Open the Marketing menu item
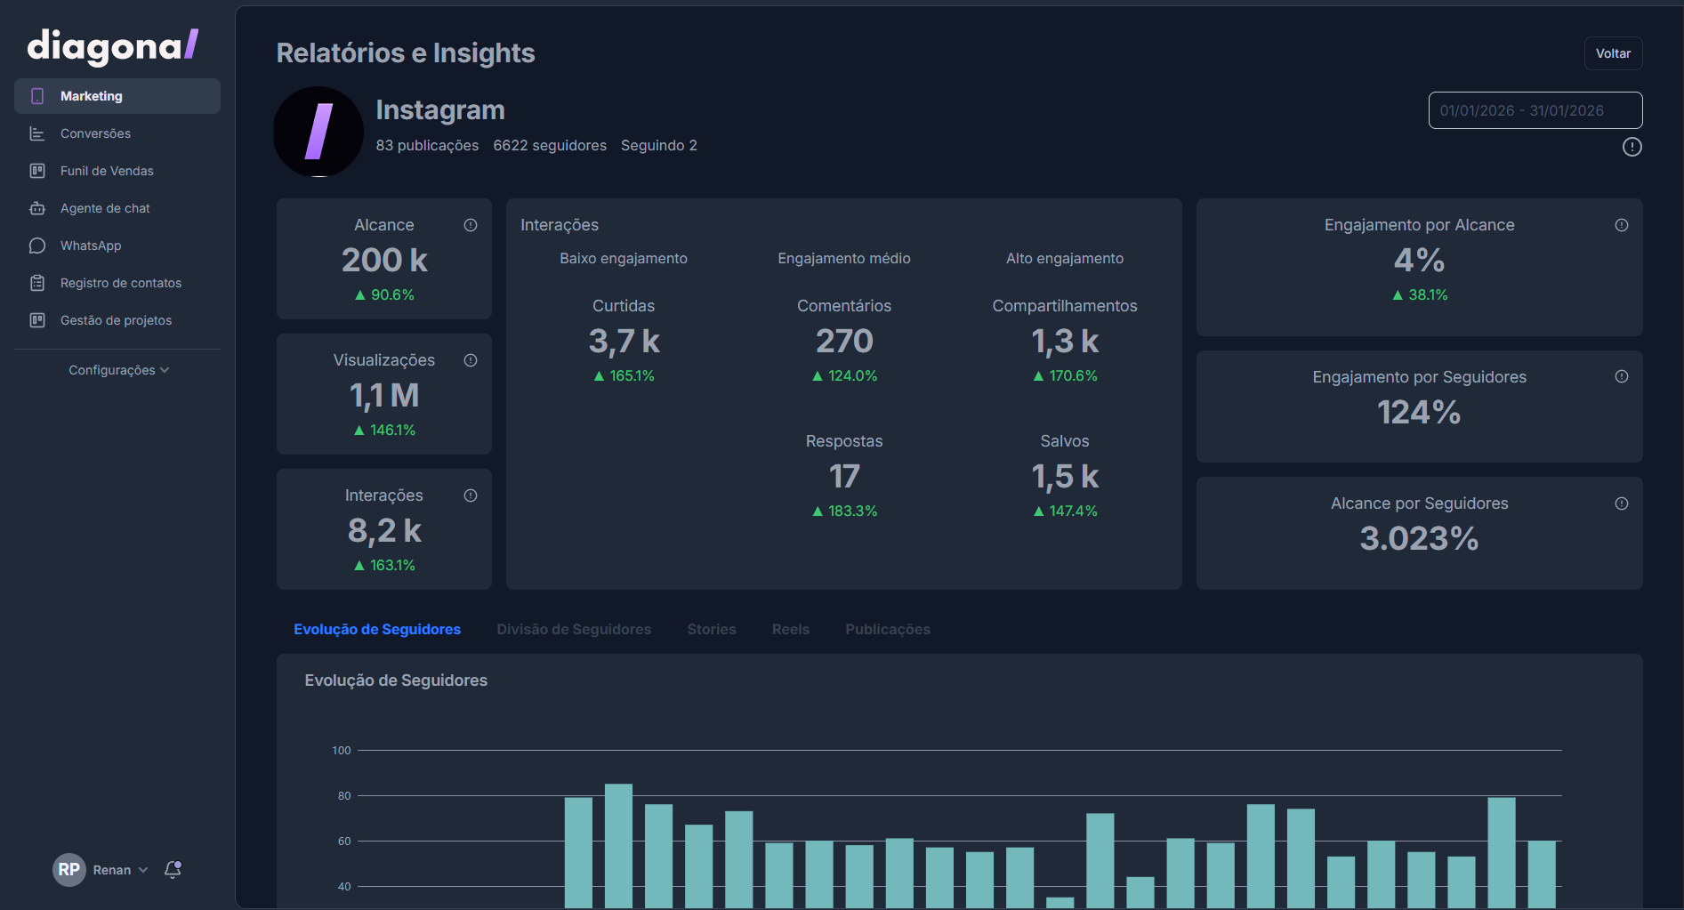1684x910 pixels. (117, 96)
